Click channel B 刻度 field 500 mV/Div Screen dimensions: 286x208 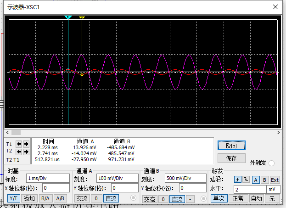pos(185,178)
